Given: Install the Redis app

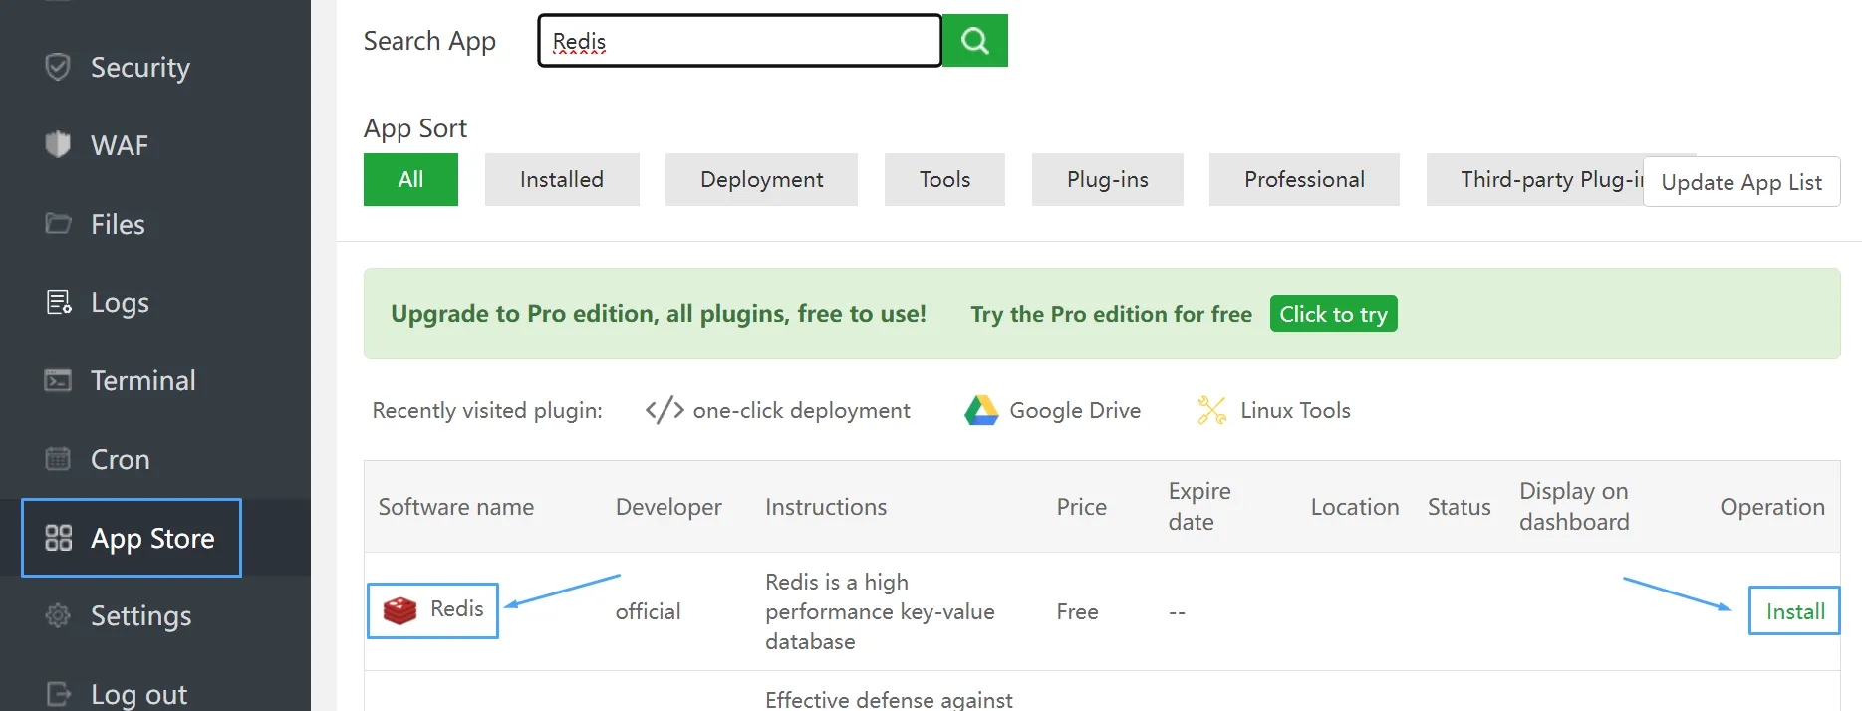Looking at the screenshot, I should click(x=1794, y=611).
